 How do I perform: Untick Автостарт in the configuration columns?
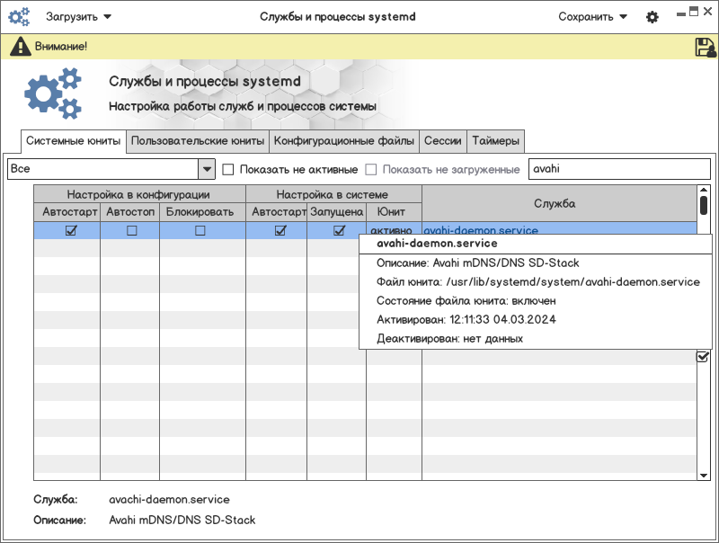(x=70, y=231)
